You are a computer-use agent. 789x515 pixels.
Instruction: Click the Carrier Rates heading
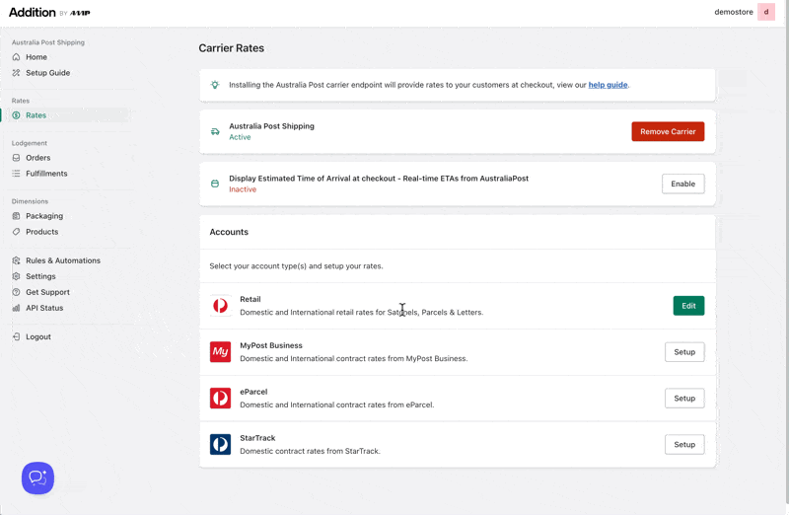coord(231,47)
